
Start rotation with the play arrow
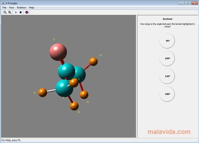pos(16,12)
